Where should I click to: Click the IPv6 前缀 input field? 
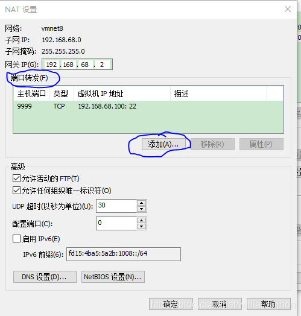click(x=124, y=254)
